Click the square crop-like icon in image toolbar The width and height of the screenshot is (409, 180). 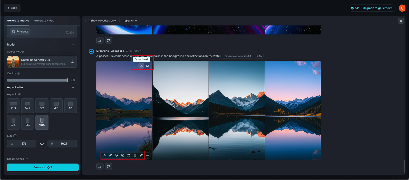pyautogui.click(x=135, y=155)
